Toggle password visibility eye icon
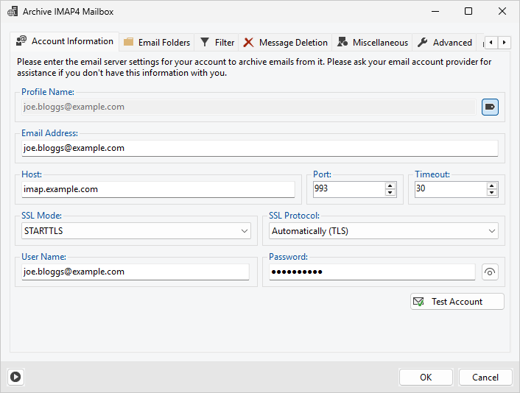The image size is (520, 393). pyautogui.click(x=490, y=272)
